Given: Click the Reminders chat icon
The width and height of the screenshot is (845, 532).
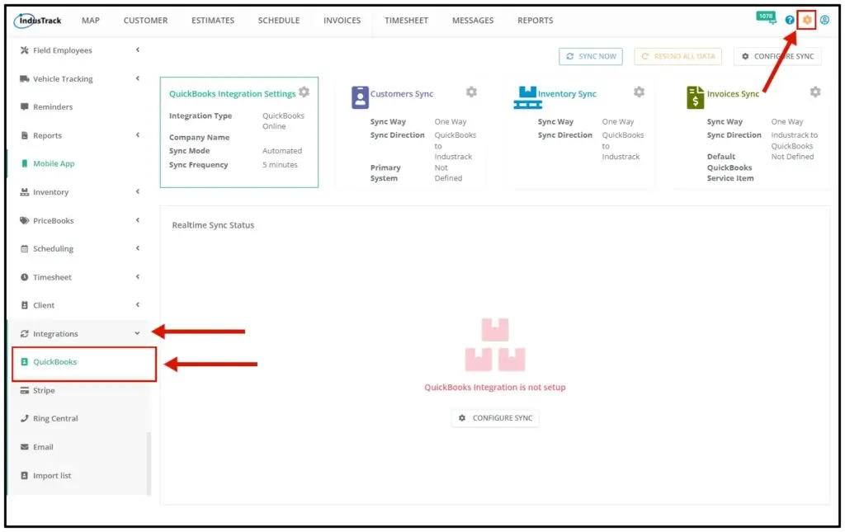Looking at the screenshot, I should 24,106.
